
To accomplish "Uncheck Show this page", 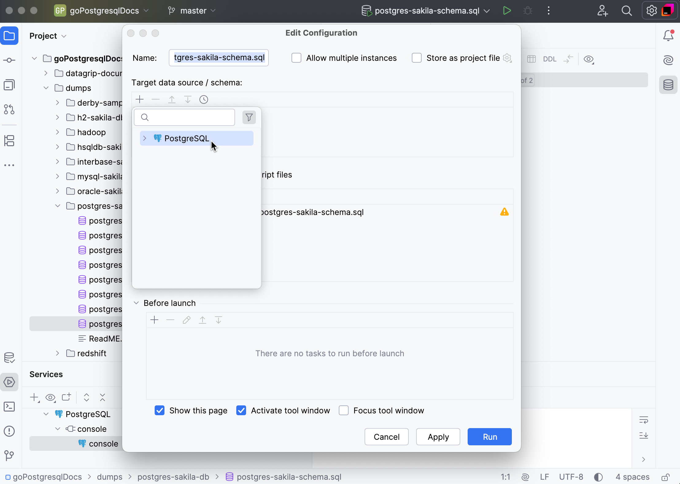I will pyautogui.click(x=159, y=410).
